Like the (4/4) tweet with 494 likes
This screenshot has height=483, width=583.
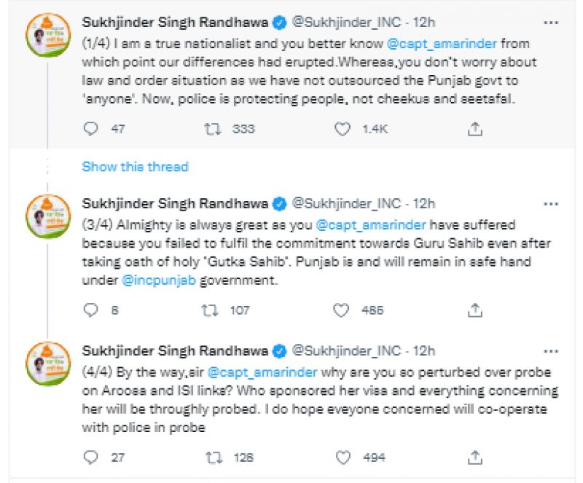pos(343,458)
